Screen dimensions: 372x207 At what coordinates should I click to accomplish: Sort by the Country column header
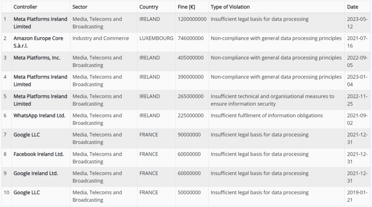click(149, 7)
